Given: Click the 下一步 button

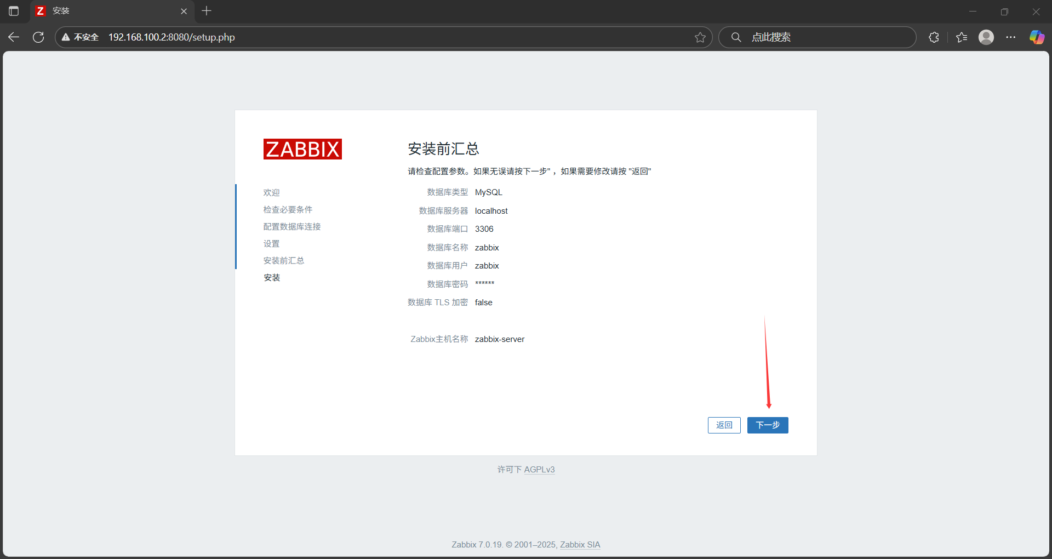Looking at the screenshot, I should click(768, 425).
